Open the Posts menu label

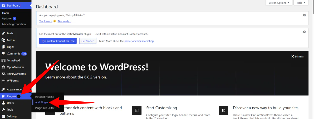point(10,33)
